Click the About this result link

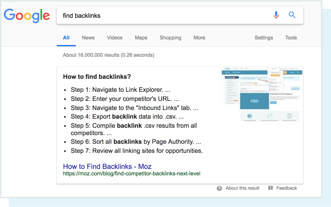(x=242, y=188)
